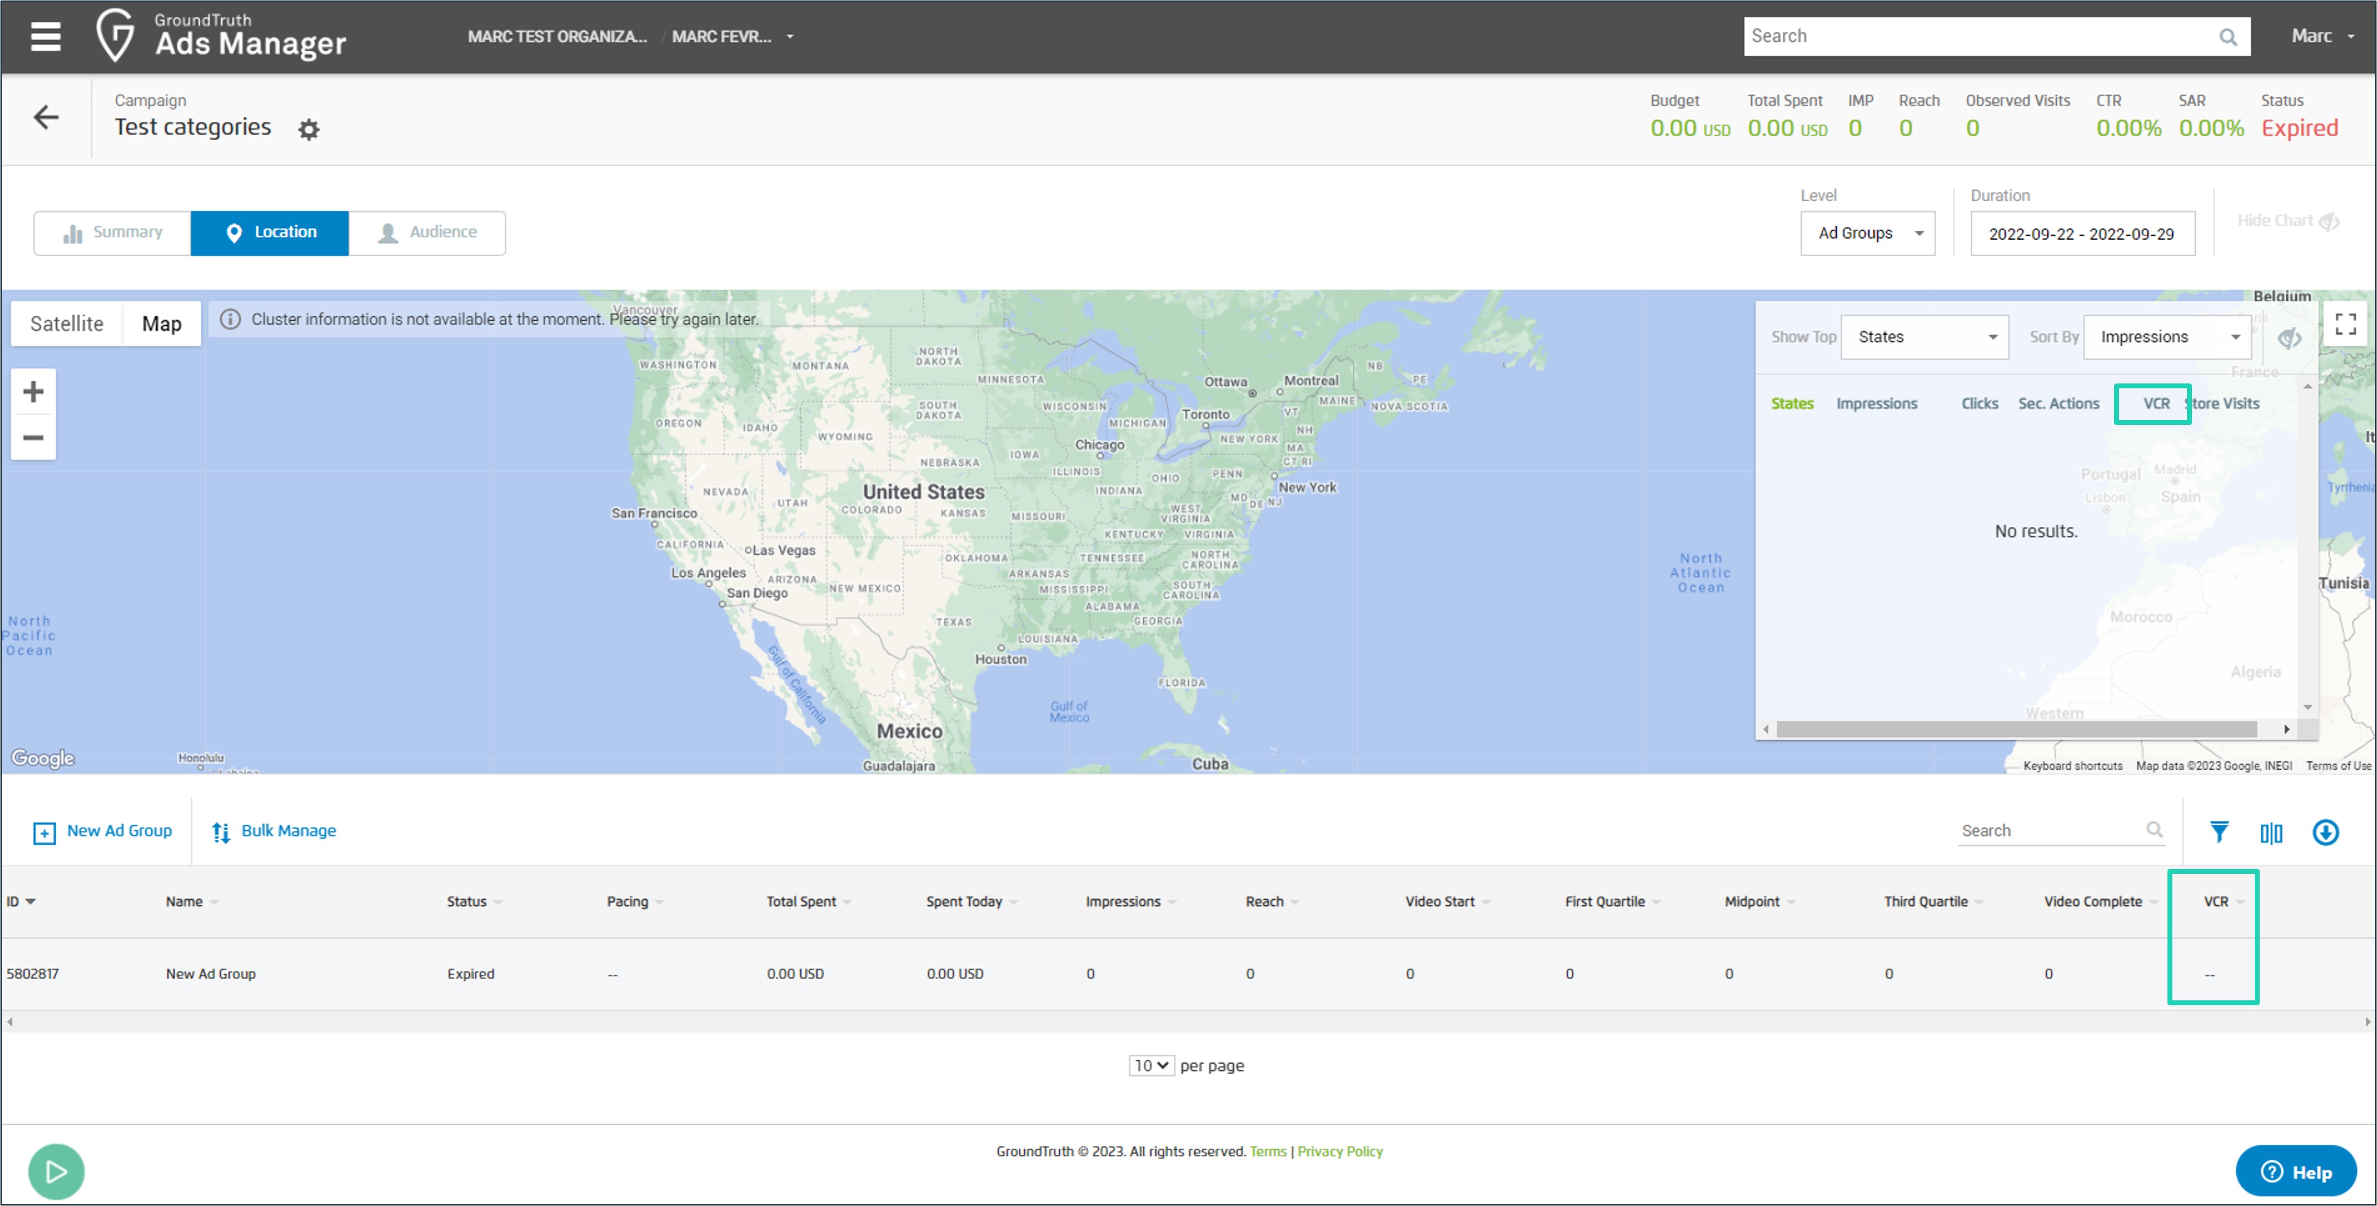Click the table horizontal scrollbar

[x=1187, y=1022]
